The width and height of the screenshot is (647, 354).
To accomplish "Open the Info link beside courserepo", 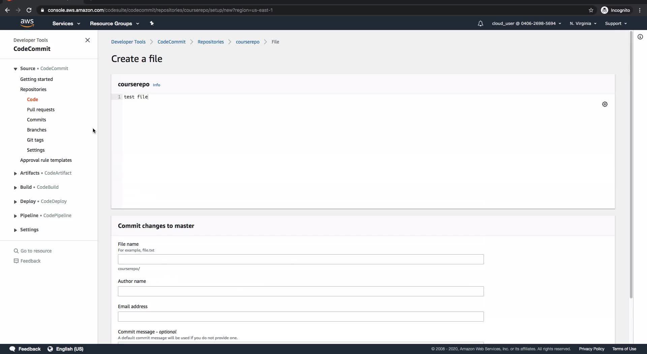I will coord(156,85).
